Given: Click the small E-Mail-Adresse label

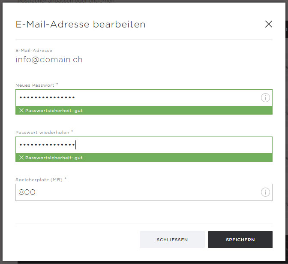Looking at the screenshot, I should pyautogui.click(x=34, y=50).
